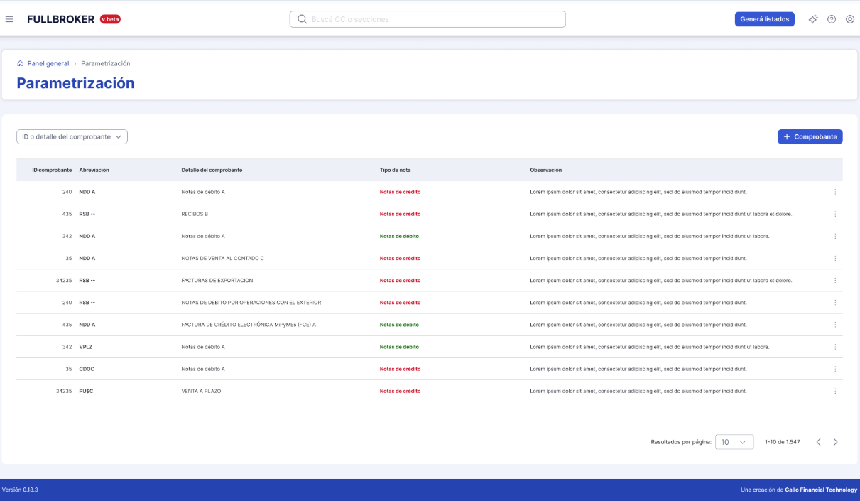Select FACTURAS DE EXPORTACION cell
Image resolution: width=860 pixels, height=501 pixels.
tap(217, 280)
